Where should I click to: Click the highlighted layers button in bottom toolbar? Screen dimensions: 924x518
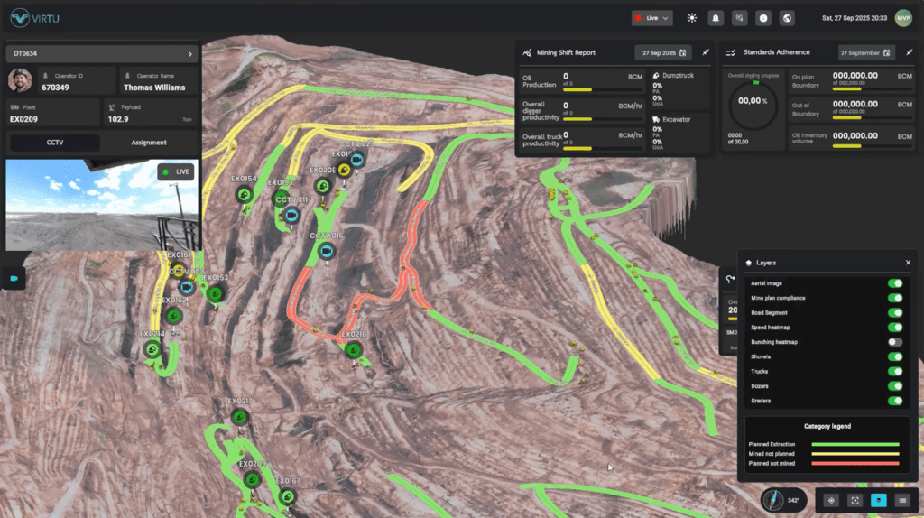878,500
